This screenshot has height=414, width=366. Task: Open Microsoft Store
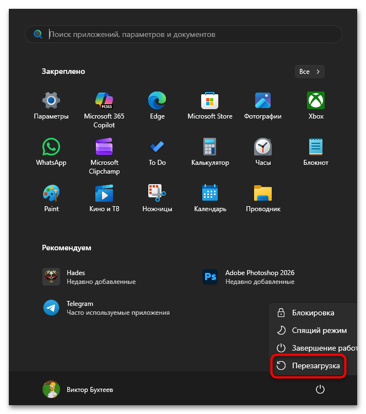point(210,106)
